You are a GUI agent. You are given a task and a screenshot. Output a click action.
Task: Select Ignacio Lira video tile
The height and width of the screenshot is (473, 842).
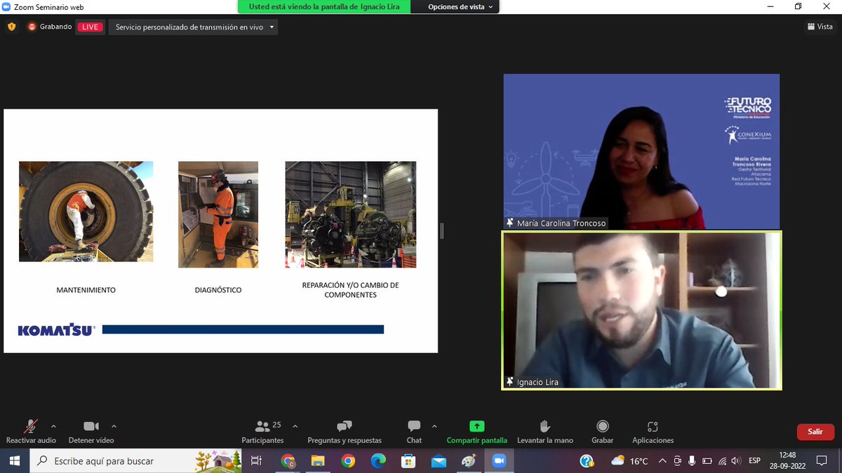pyautogui.click(x=641, y=310)
